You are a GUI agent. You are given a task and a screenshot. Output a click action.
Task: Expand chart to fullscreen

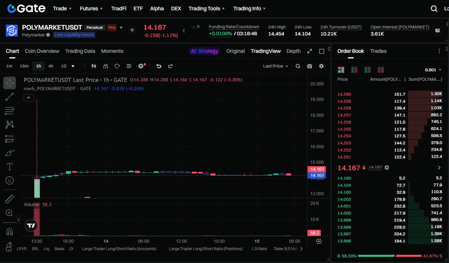click(309, 51)
